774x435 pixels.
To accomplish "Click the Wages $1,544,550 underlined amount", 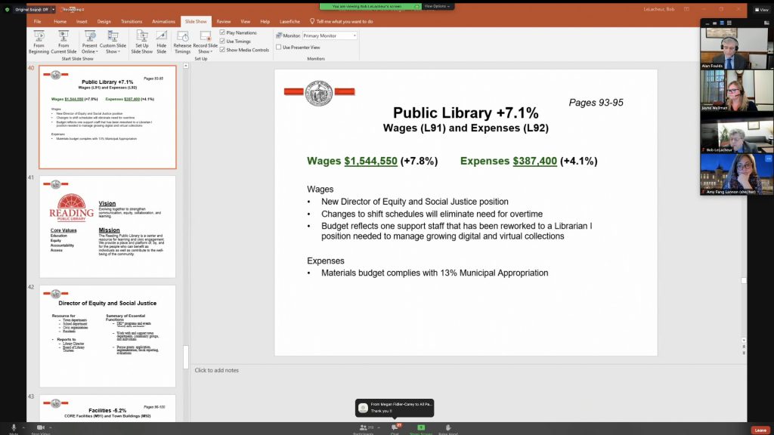I will click(370, 161).
